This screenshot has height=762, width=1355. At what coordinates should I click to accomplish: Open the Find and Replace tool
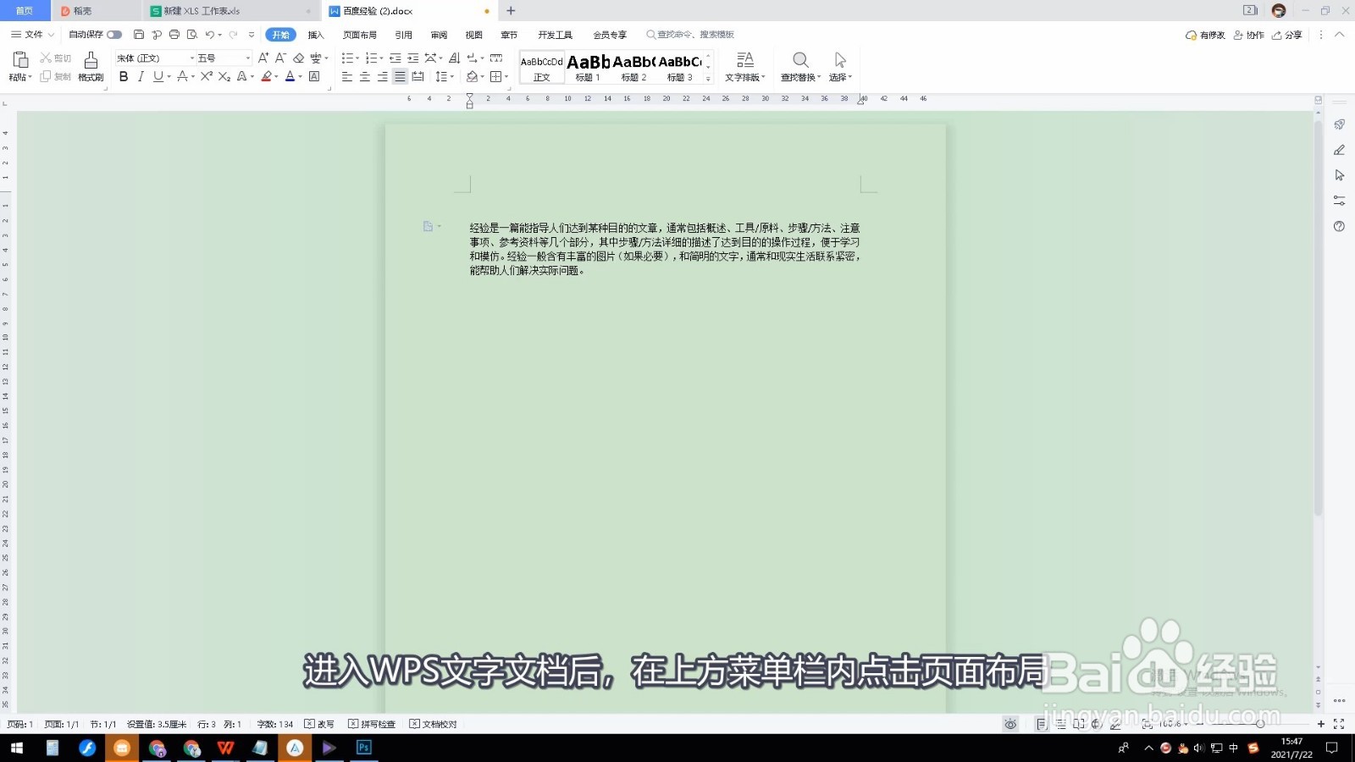coord(799,67)
